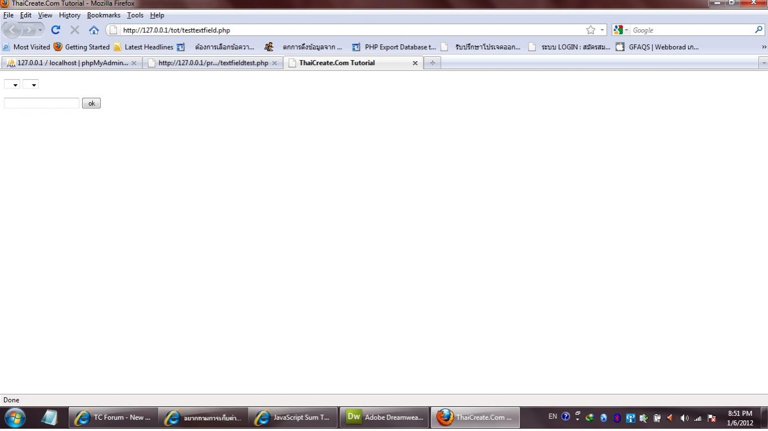Open the taskbar clock showing 8:51 PM
This screenshot has height=431, width=768.
pos(740,418)
